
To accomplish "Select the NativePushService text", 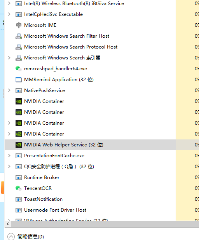I will (44, 90).
